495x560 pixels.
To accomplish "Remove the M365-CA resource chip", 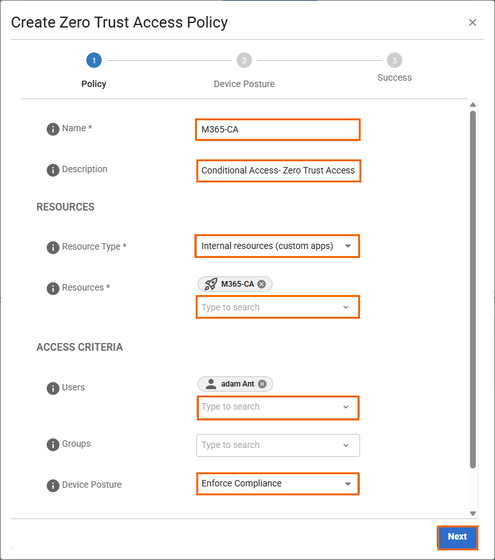I will click(262, 284).
